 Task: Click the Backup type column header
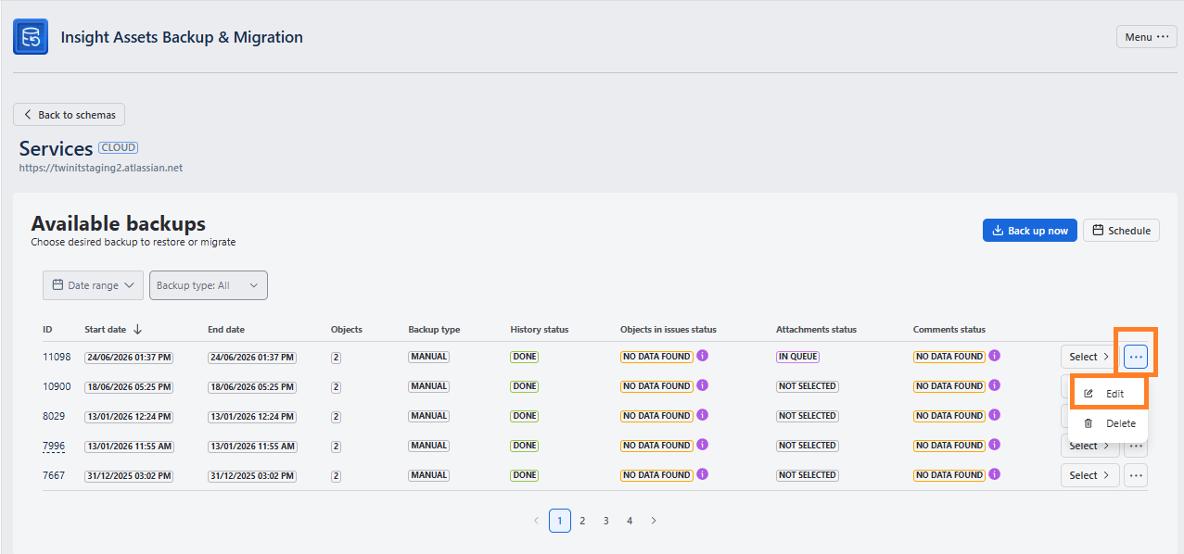tap(434, 329)
